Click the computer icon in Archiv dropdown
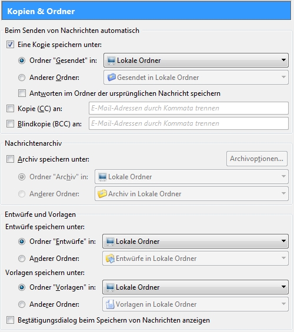This screenshot has width=294, height=332. pyautogui.click(x=102, y=177)
